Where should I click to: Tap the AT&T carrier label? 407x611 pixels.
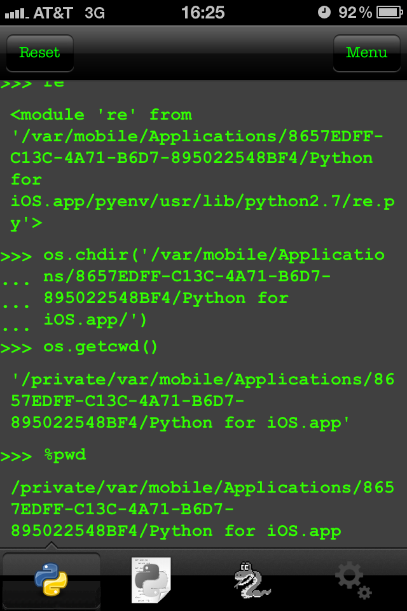(53, 13)
